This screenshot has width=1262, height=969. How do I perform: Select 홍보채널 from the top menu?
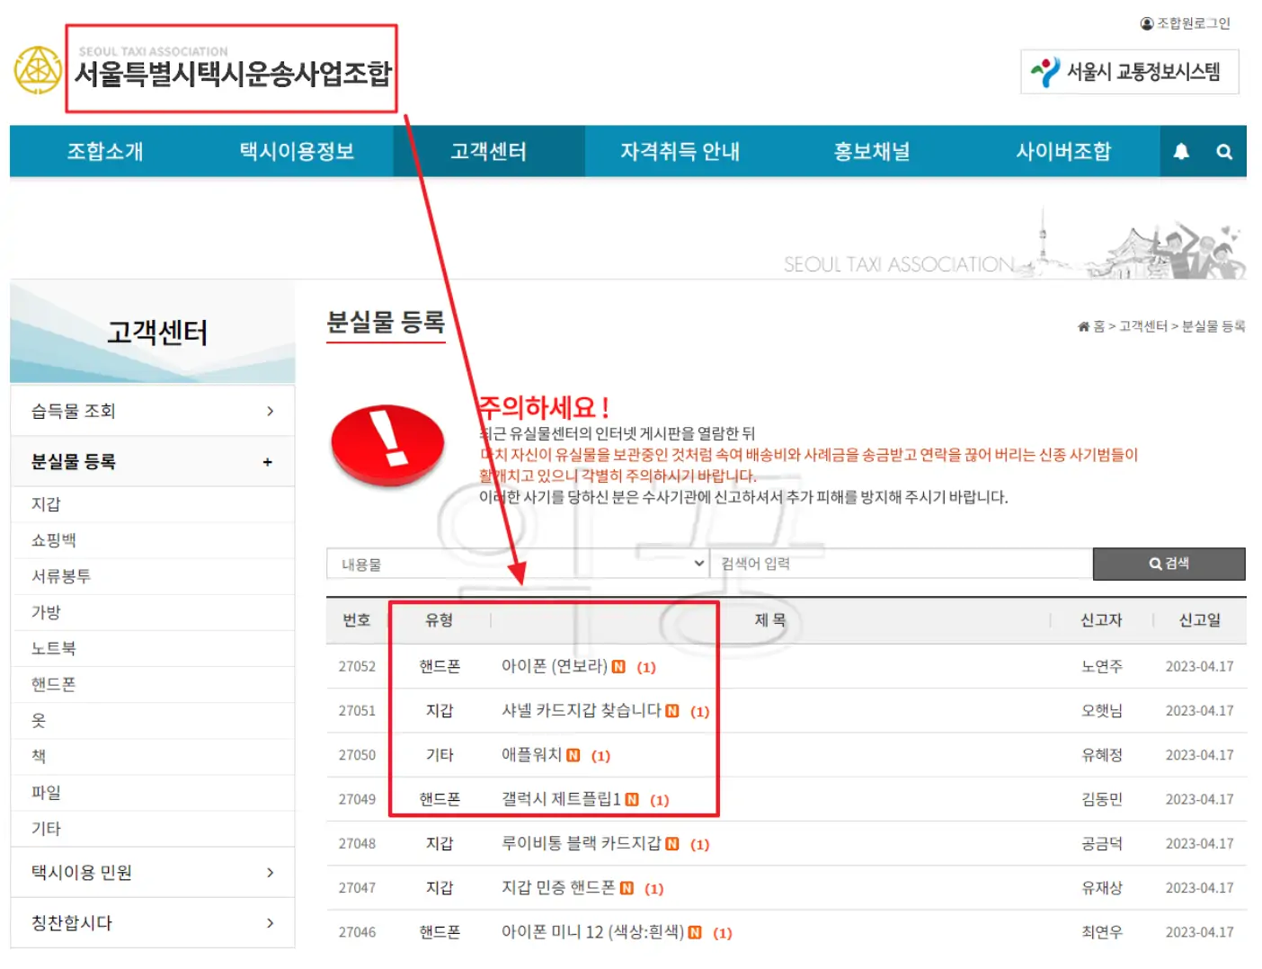click(870, 151)
